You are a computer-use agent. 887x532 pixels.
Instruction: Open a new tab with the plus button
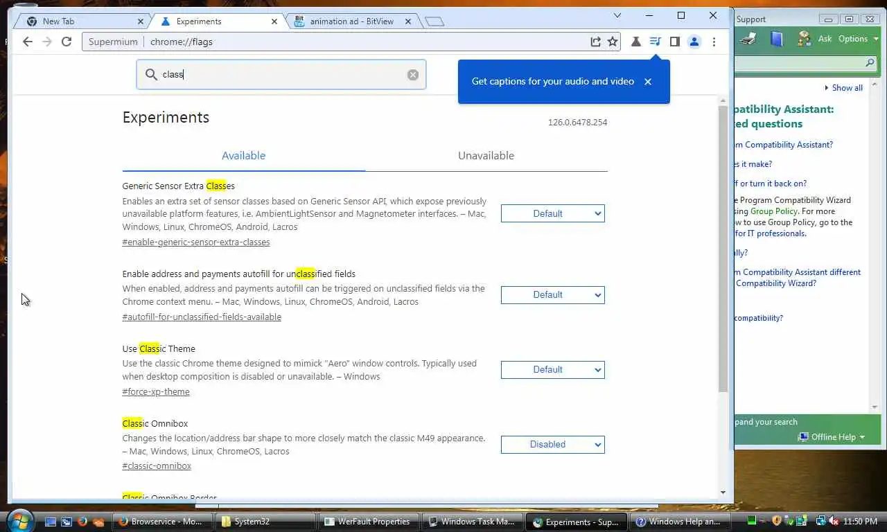click(434, 21)
